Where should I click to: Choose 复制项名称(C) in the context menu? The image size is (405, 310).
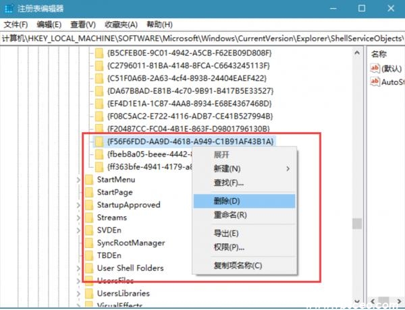click(x=244, y=266)
